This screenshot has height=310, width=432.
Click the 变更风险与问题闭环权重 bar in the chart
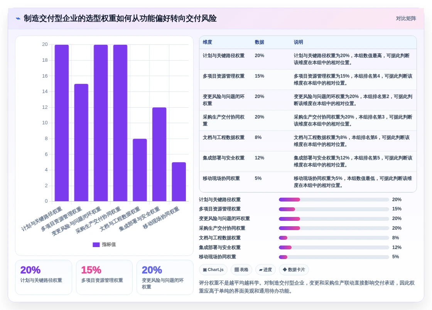pyautogui.click(x=101, y=123)
